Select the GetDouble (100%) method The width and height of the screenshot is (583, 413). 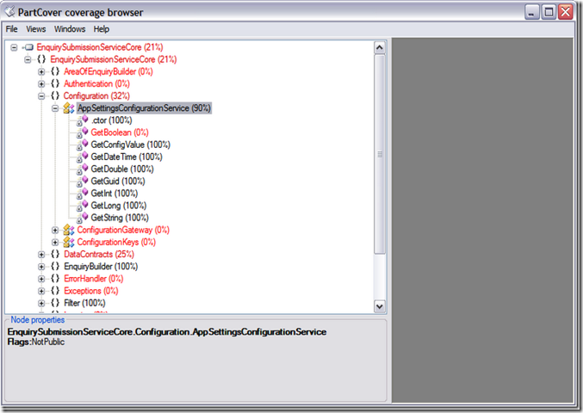pyautogui.click(x=122, y=170)
